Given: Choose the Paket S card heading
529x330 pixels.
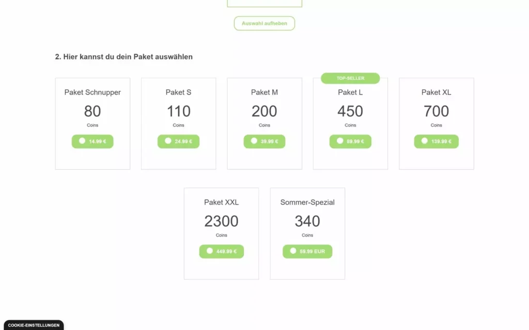Looking at the screenshot, I should coord(178,92).
